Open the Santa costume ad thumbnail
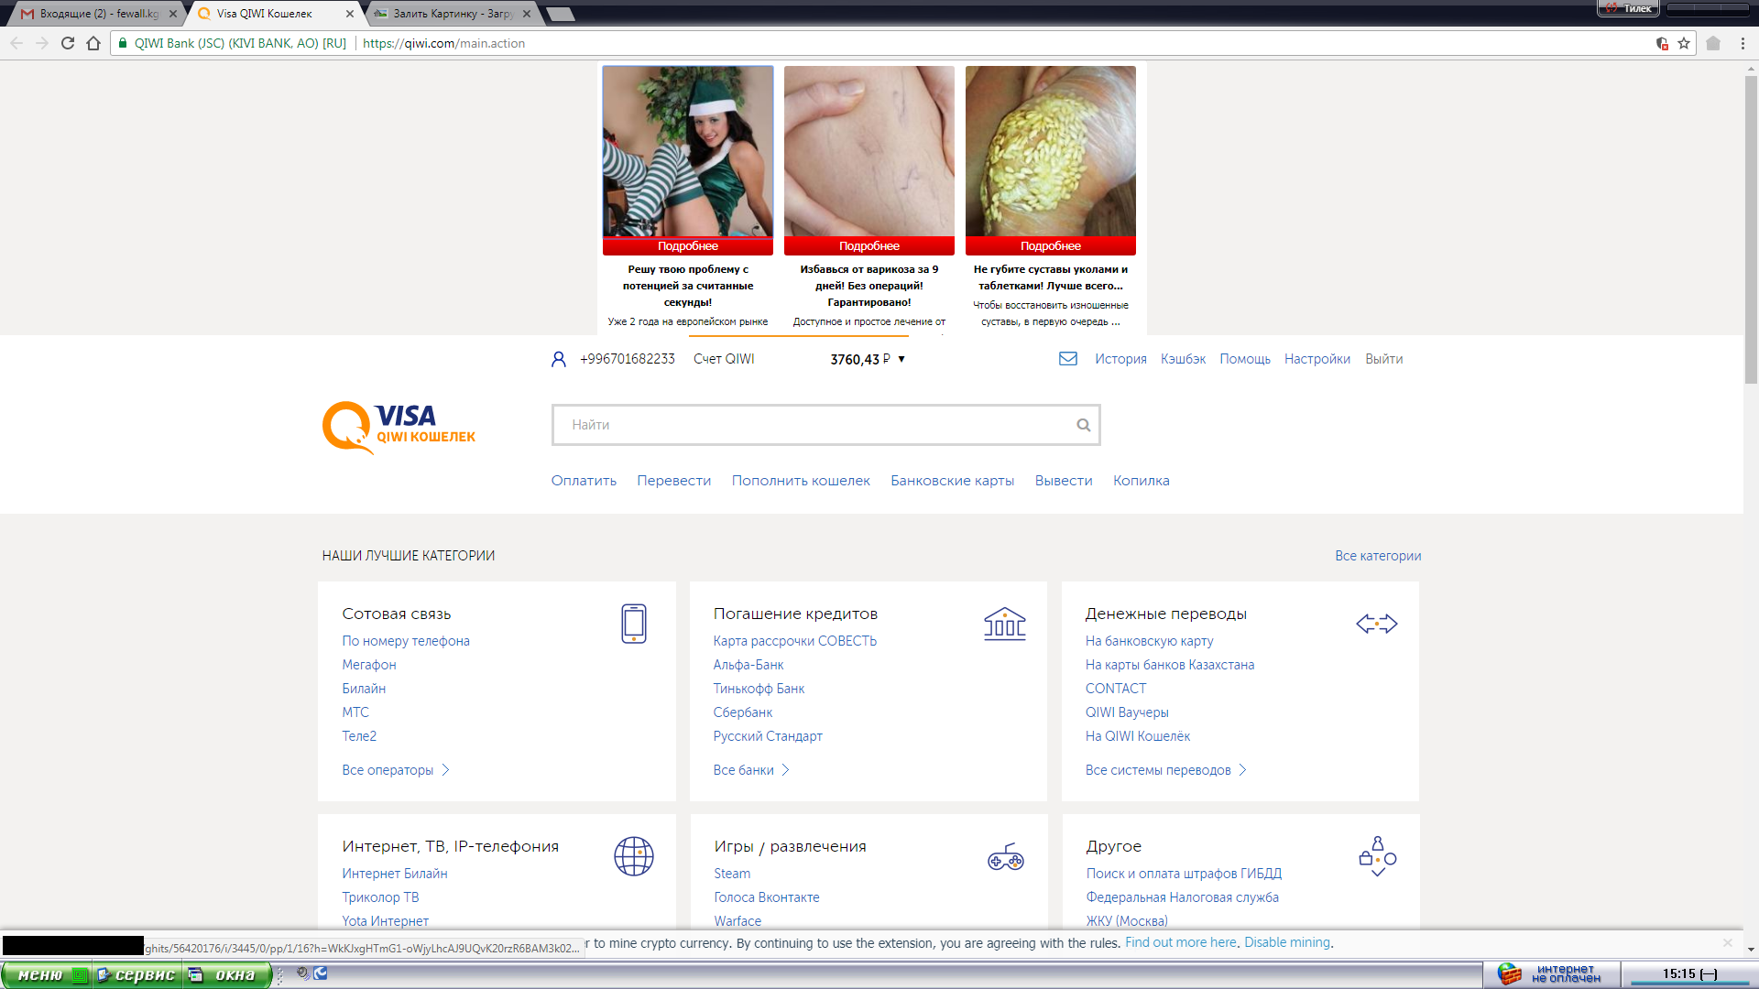This screenshot has height=989, width=1759. coord(688,151)
